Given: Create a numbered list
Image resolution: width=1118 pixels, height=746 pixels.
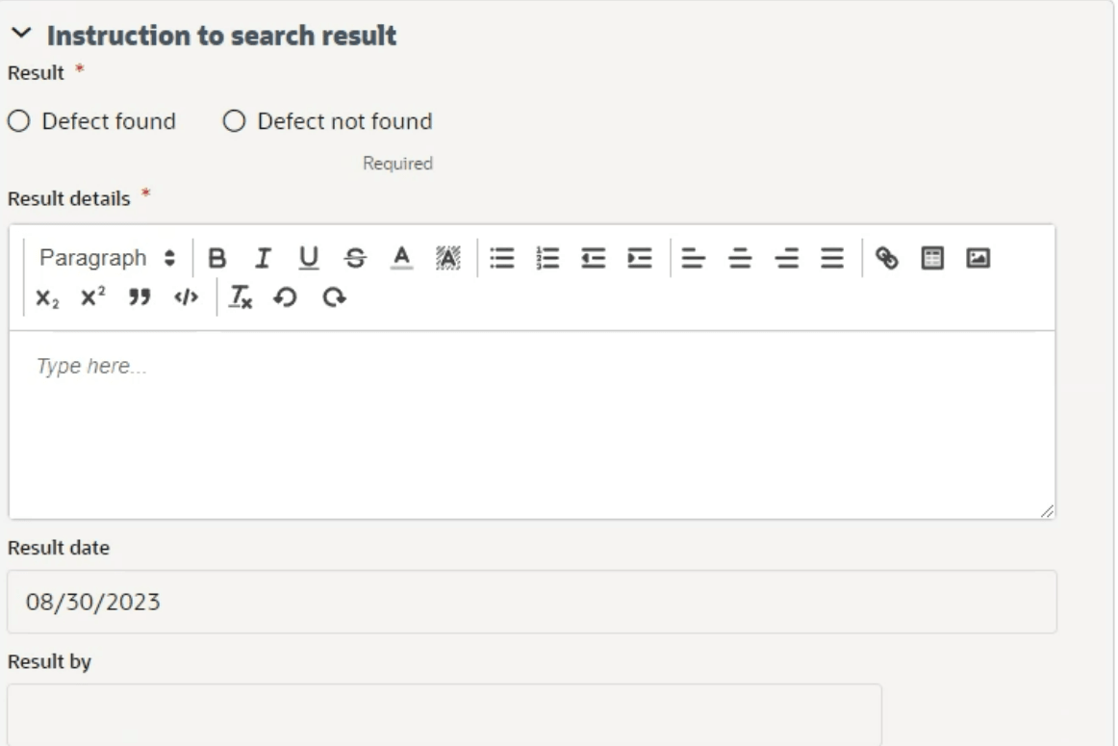Looking at the screenshot, I should [x=547, y=257].
